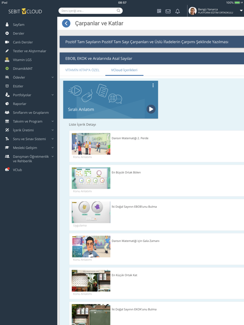Open En Küçük Ortak Kat thumbnail

tap(91, 281)
